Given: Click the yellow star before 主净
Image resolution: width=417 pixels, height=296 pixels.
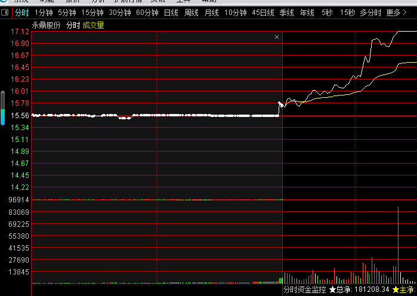Looking at the screenshot, I should click(x=396, y=289).
